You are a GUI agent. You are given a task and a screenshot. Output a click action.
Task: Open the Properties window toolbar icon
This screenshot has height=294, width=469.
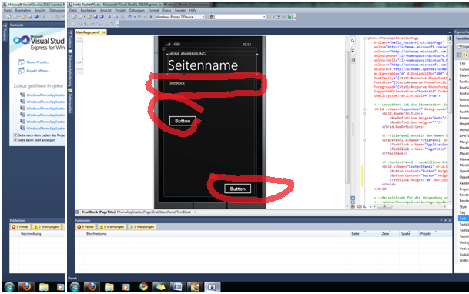(x=278, y=17)
